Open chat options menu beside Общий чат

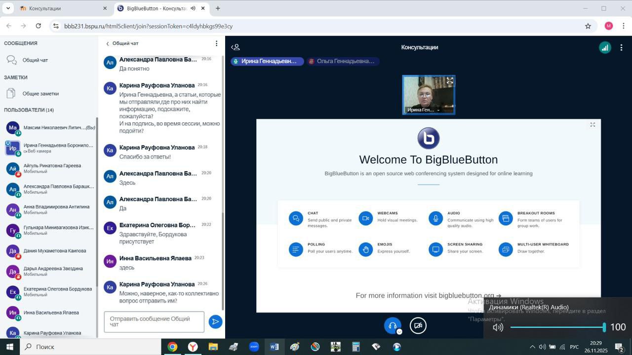[216, 43]
